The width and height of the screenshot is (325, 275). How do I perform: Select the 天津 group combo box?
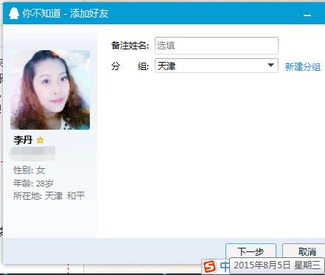tap(217, 66)
